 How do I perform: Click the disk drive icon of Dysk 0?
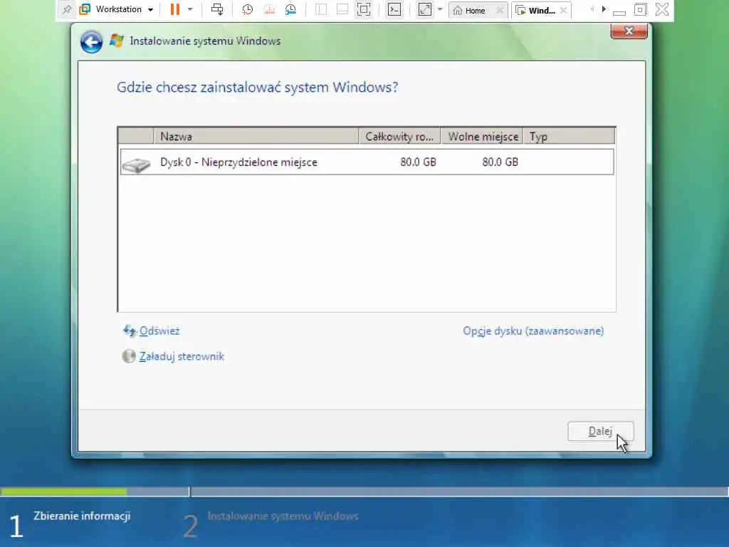tap(136, 165)
